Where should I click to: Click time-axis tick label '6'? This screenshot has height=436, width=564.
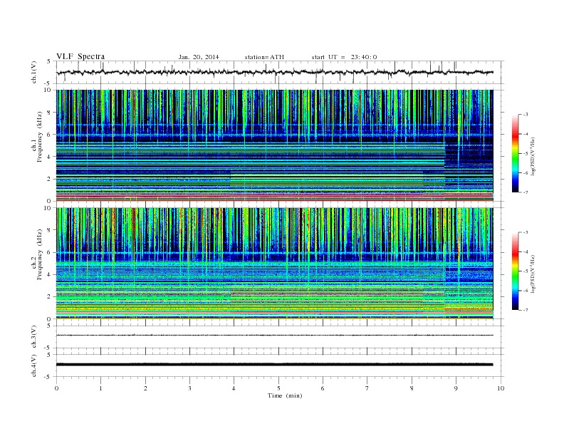click(323, 388)
